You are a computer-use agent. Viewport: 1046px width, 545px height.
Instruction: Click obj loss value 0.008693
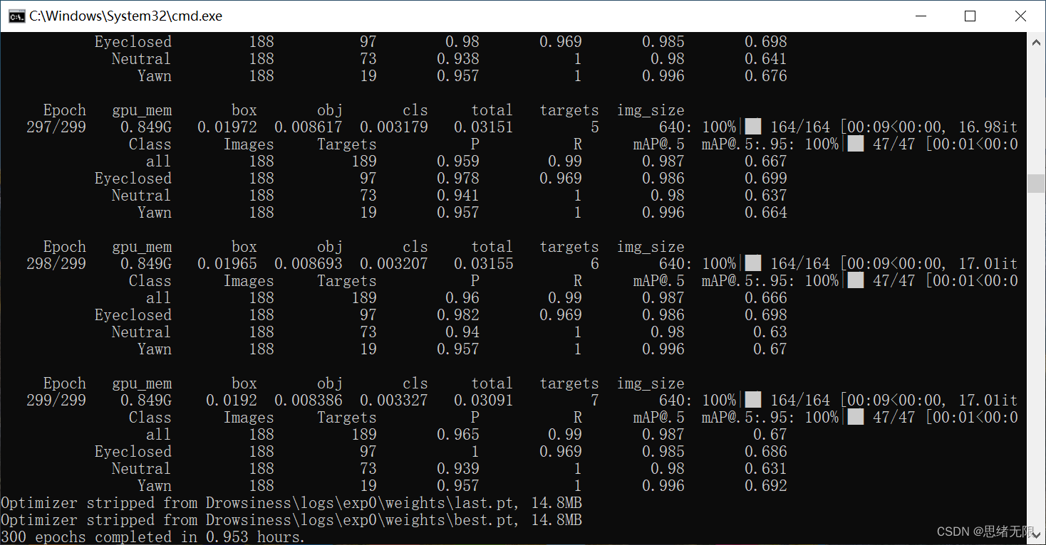[309, 264]
